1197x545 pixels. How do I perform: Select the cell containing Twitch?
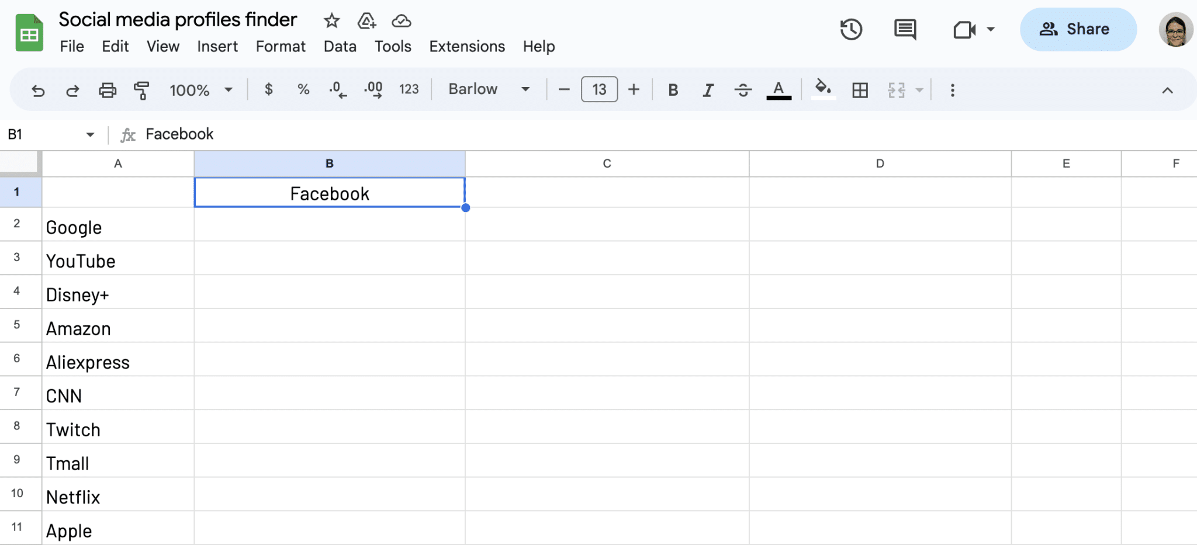(117, 429)
